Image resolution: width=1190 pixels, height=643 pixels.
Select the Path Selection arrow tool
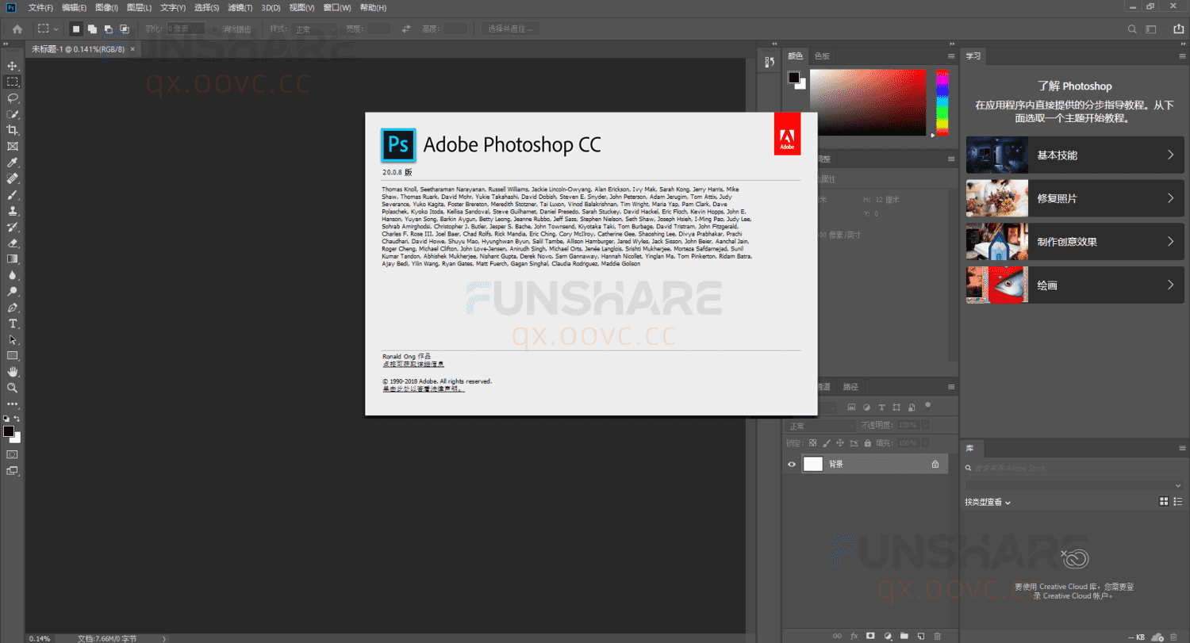click(13, 339)
